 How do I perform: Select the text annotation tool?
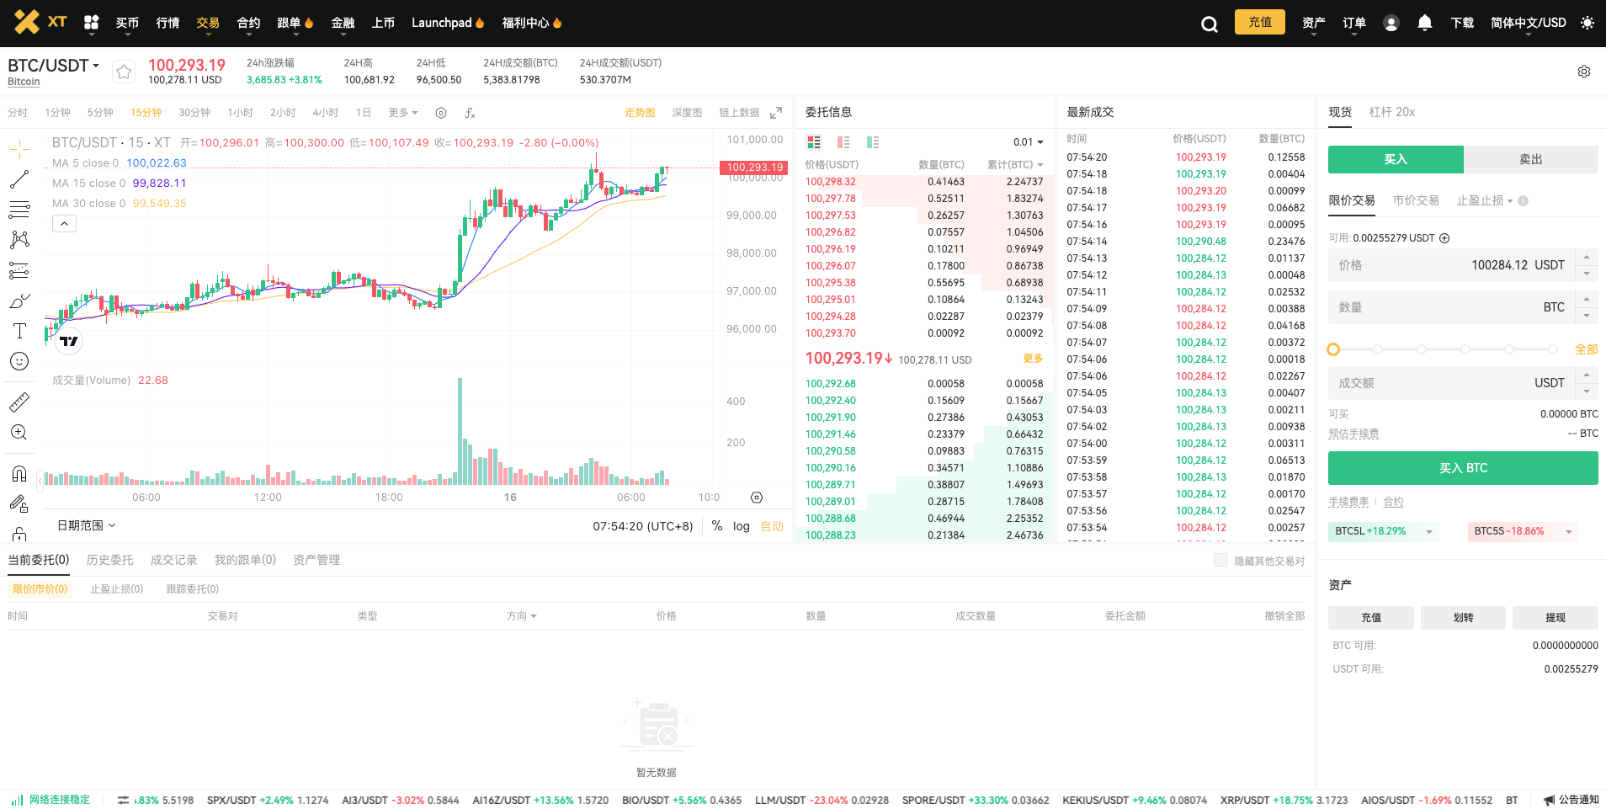(x=19, y=331)
